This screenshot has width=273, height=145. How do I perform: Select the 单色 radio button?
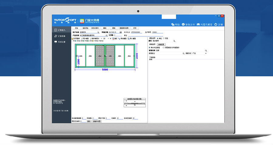click(x=158, y=38)
